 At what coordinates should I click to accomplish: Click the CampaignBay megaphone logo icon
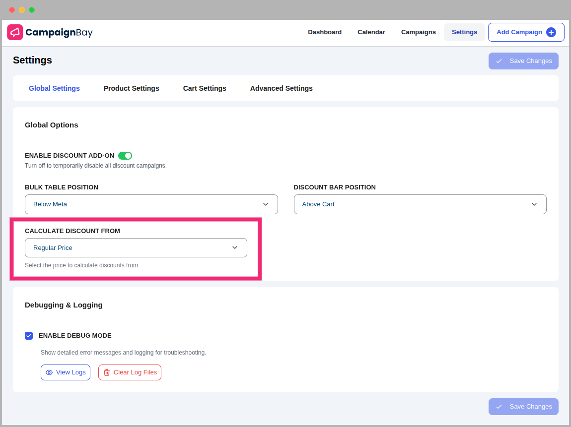click(15, 32)
